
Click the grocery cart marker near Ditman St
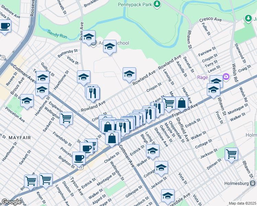click(232, 154)
